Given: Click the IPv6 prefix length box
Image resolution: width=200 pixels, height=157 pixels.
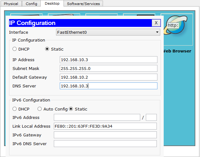Looking at the screenshot, I should tap(151, 117).
